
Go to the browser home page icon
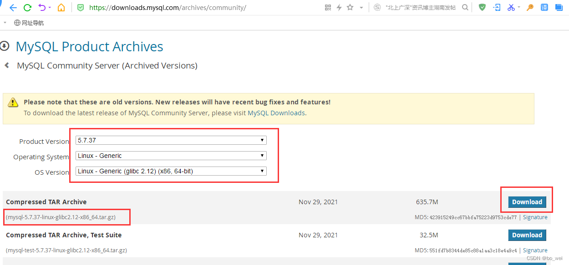coord(61,8)
